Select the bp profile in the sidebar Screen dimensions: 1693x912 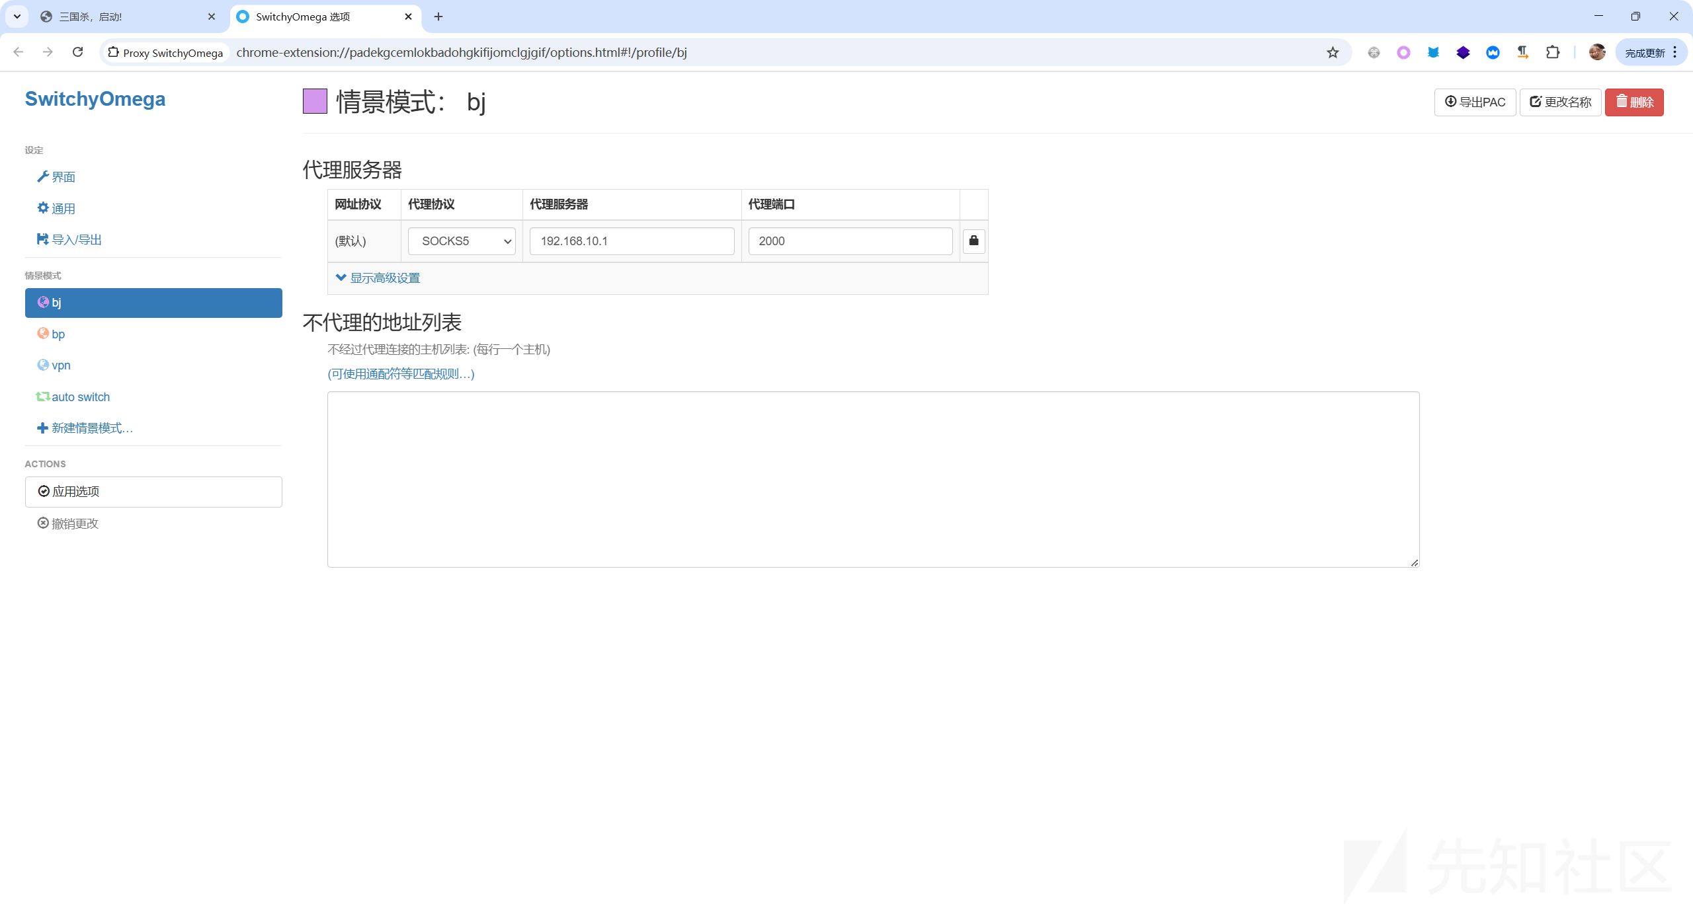153,334
